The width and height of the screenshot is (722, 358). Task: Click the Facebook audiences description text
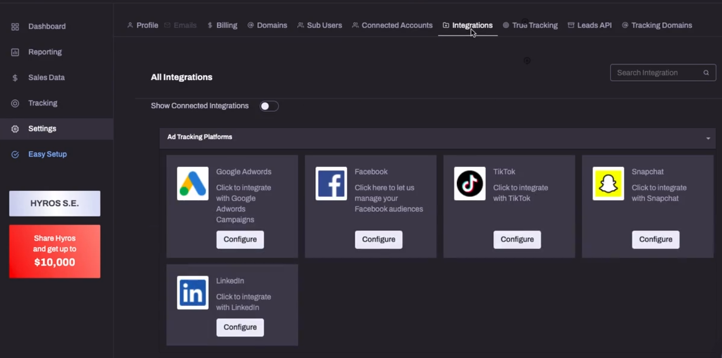tap(389, 198)
